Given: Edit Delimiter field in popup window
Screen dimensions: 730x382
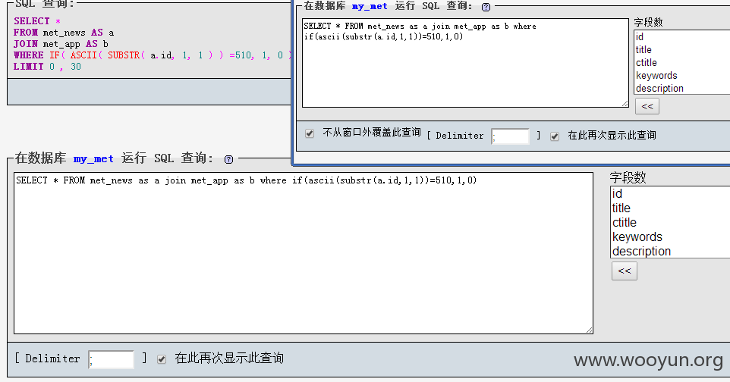Looking at the screenshot, I should [x=510, y=136].
